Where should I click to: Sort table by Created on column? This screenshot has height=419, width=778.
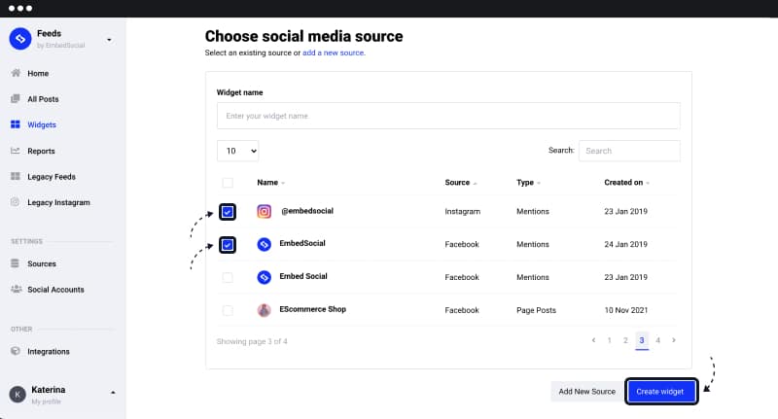pos(626,183)
